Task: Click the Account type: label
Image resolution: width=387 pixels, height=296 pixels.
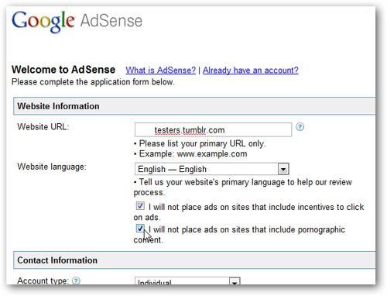Action: [43, 281]
